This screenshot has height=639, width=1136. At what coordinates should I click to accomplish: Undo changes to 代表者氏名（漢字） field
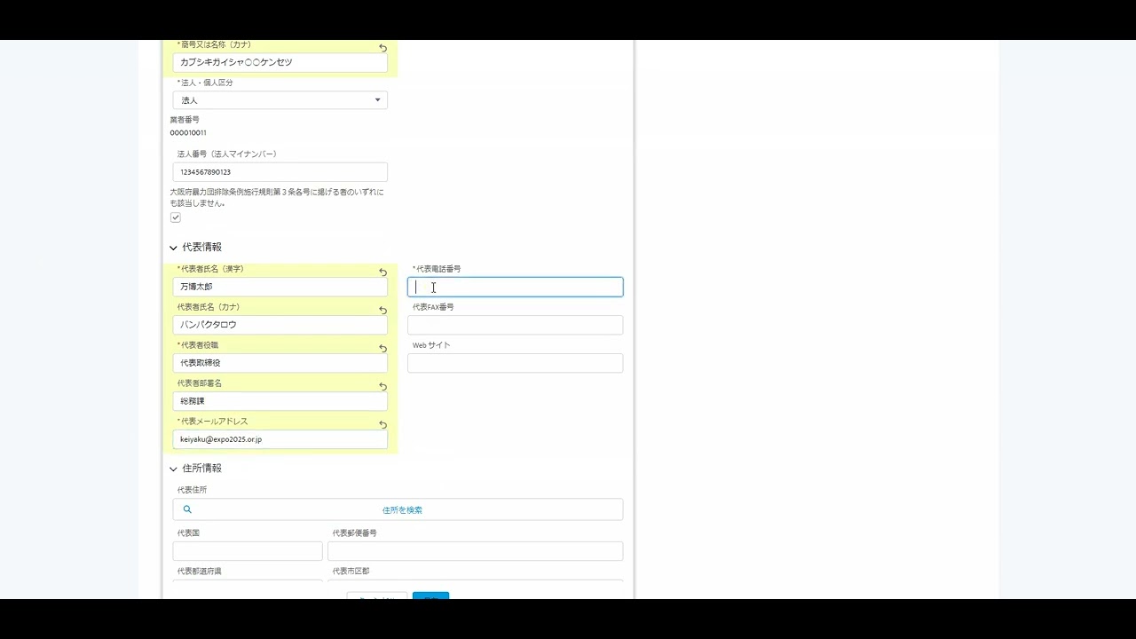coord(383,272)
